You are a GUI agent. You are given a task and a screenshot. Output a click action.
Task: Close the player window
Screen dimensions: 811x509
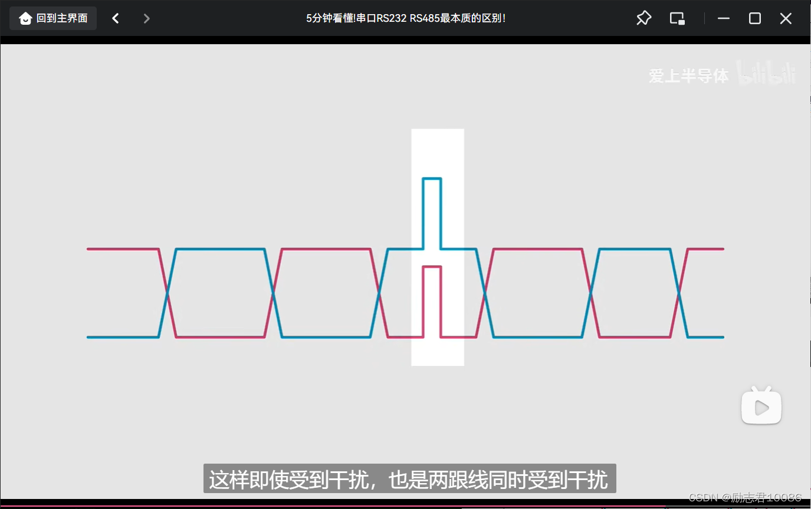(786, 18)
